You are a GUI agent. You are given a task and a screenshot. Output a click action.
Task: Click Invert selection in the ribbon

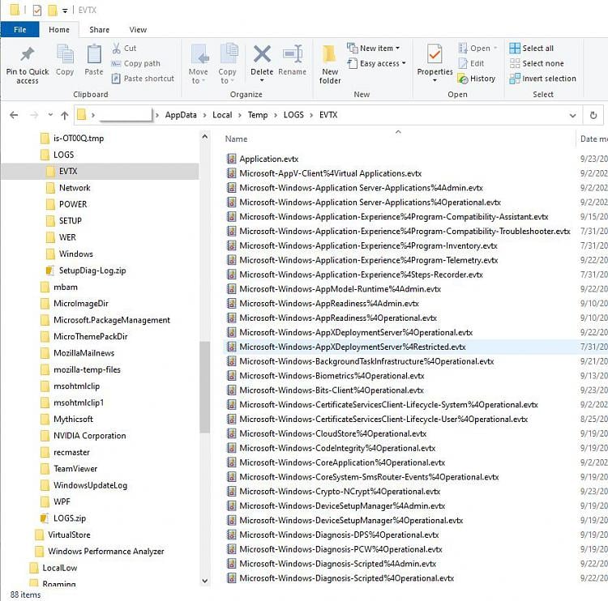(x=542, y=79)
